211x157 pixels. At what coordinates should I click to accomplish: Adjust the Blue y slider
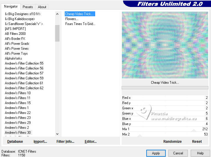tap(165, 124)
